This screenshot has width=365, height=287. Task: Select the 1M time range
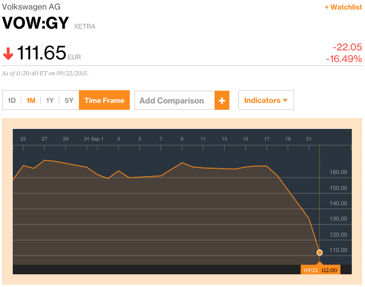[x=31, y=100]
